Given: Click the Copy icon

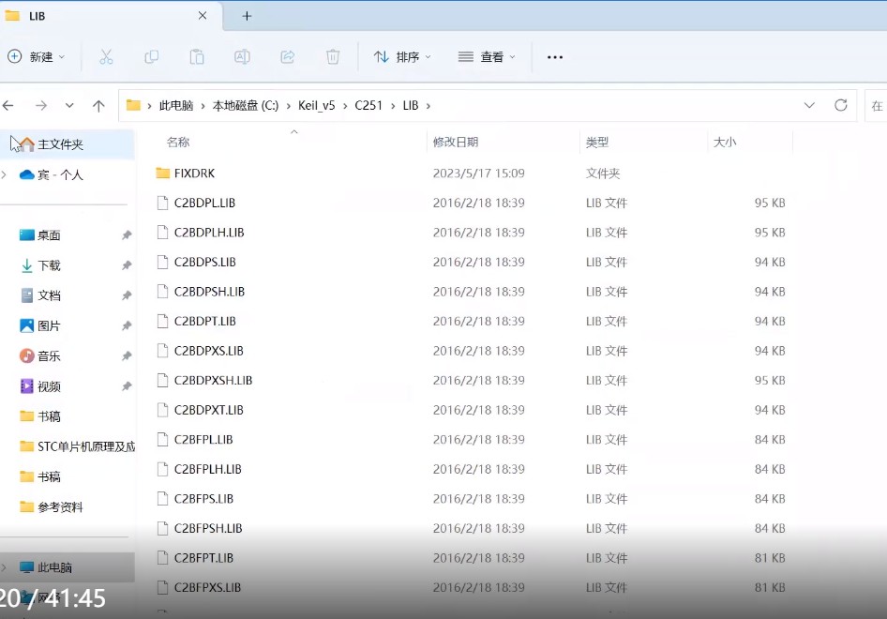Looking at the screenshot, I should (x=151, y=56).
